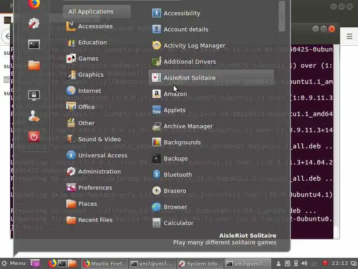Open the Universal Access category
This screenshot has height=269, width=358.
(97, 155)
